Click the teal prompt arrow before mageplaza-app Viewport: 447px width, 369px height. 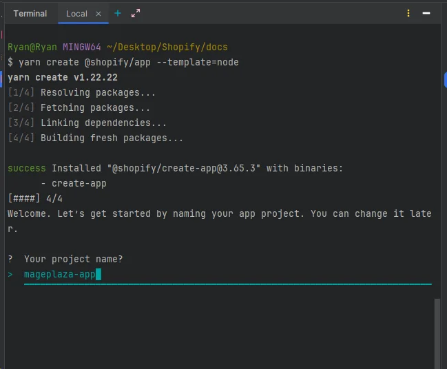pyautogui.click(x=10, y=275)
